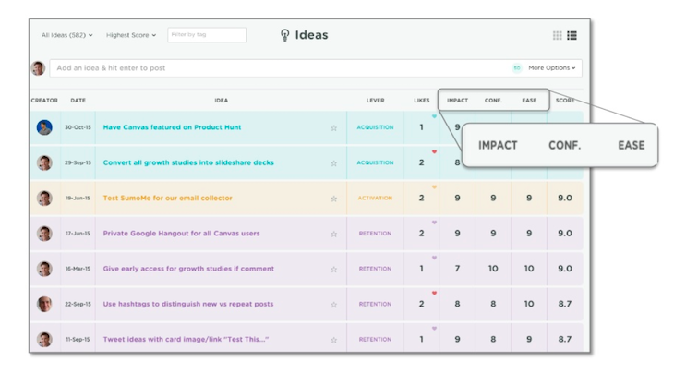Toggle star on Google Hangout idea
Screen dimensions: 674x373
tap(333, 234)
